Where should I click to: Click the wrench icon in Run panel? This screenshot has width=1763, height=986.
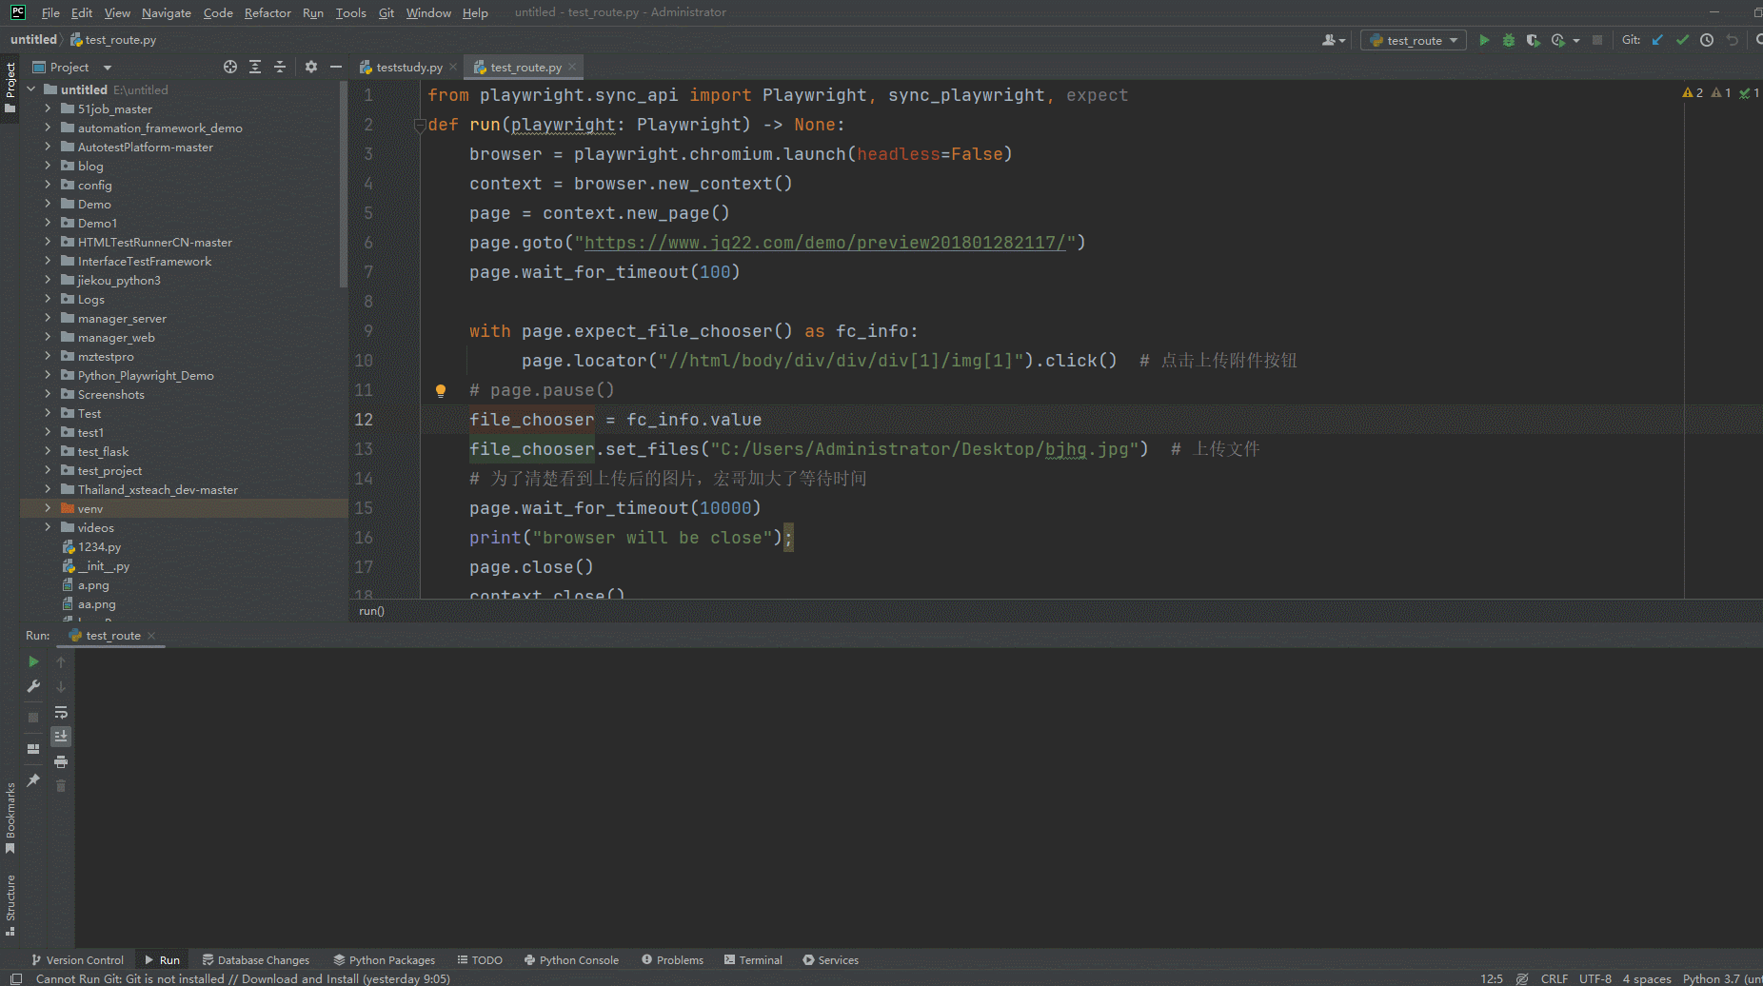tap(33, 686)
